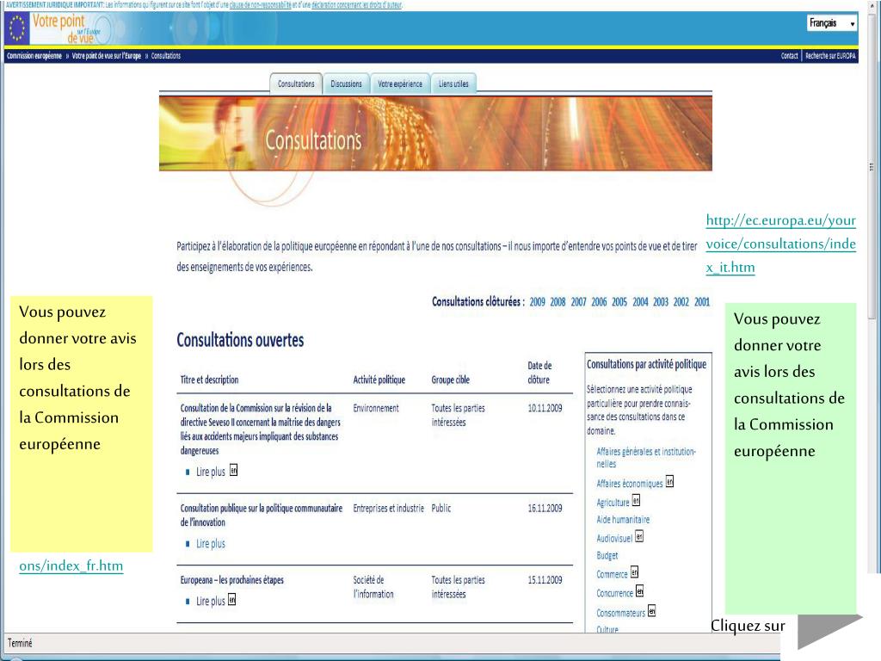Image resolution: width=881 pixels, height=661 pixels.
Task: Click the 'en' icon next to Audiovisuel
Action: [x=639, y=536]
